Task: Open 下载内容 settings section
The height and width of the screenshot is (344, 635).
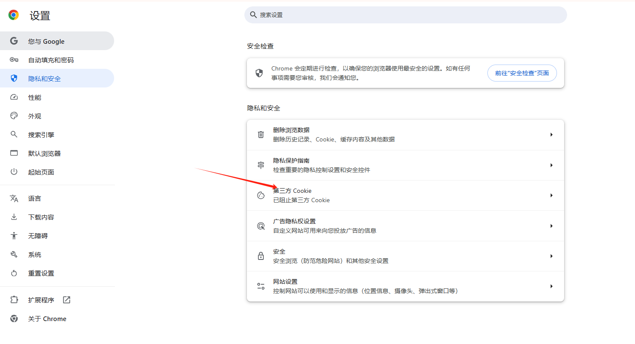Action: [57, 217]
